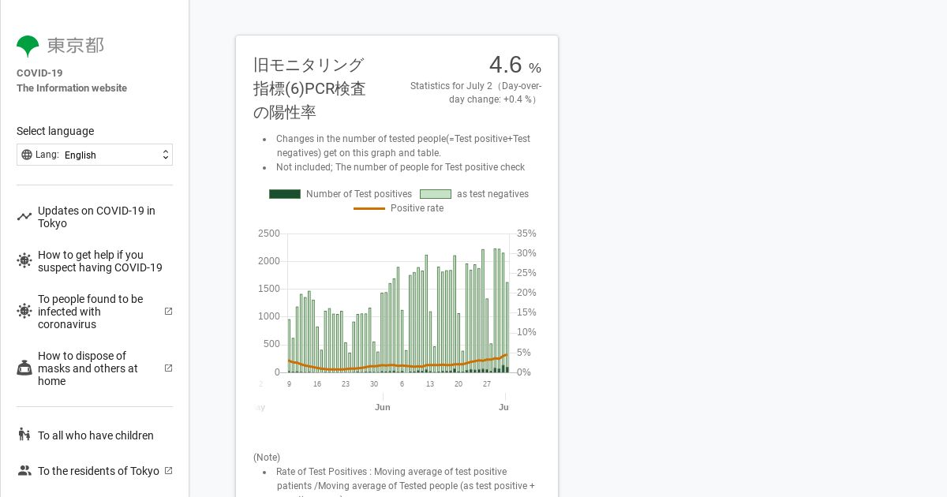Open 'To the residents of Tokyo' link
The image size is (947, 497).
click(x=99, y=471)
